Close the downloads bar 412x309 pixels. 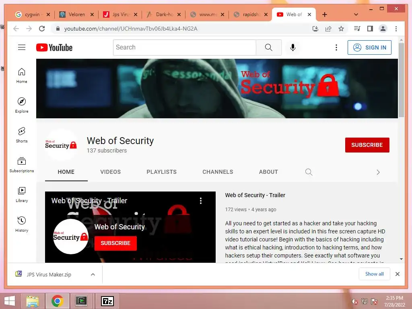tap(397, 274)
